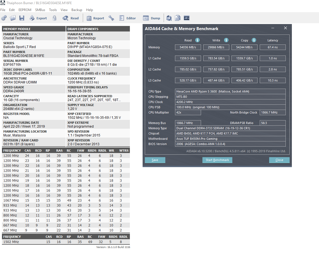
Task: Click series Ballistix Sport LT Red
Action: (x=19, y=47)
